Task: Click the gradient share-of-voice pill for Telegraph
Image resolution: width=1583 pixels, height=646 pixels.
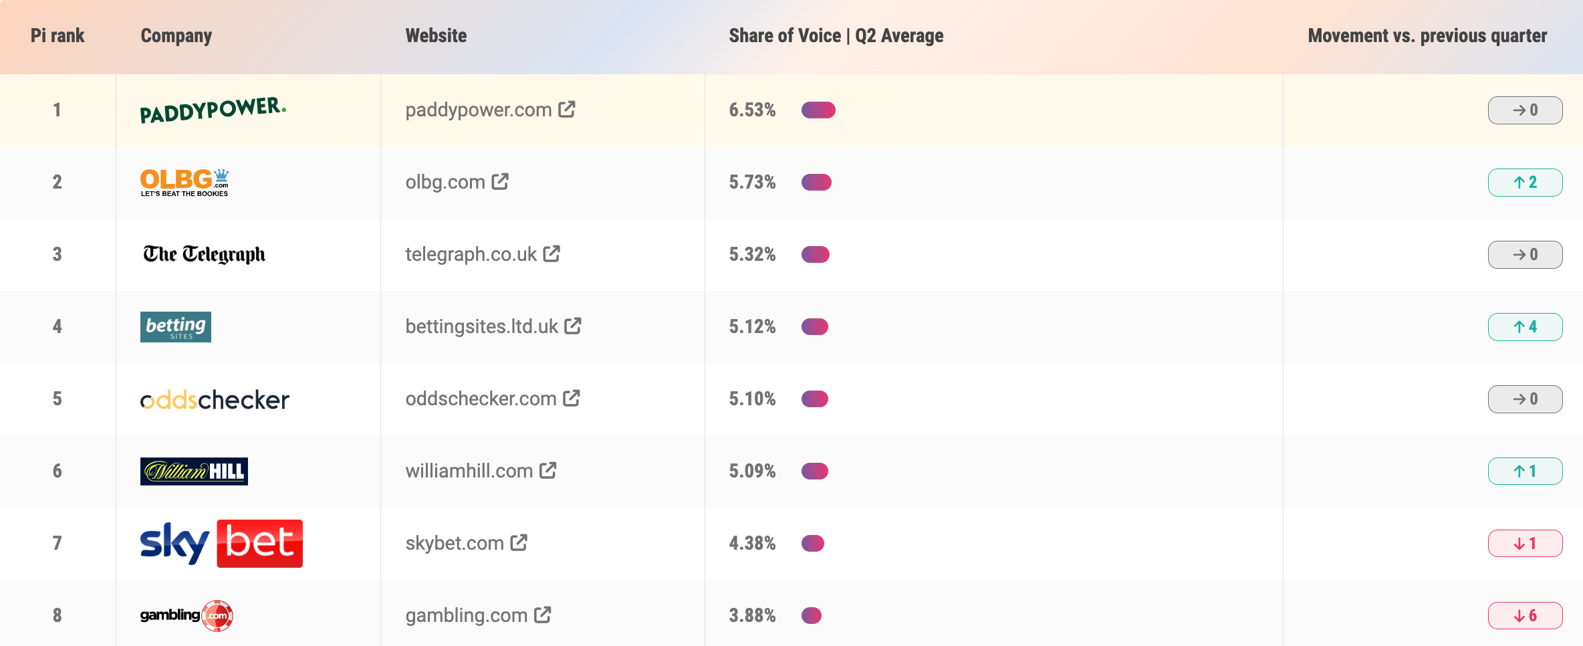Action: coord(816,254)
